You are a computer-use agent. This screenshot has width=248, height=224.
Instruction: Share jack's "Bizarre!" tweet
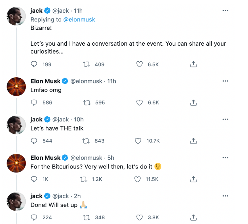194,64
